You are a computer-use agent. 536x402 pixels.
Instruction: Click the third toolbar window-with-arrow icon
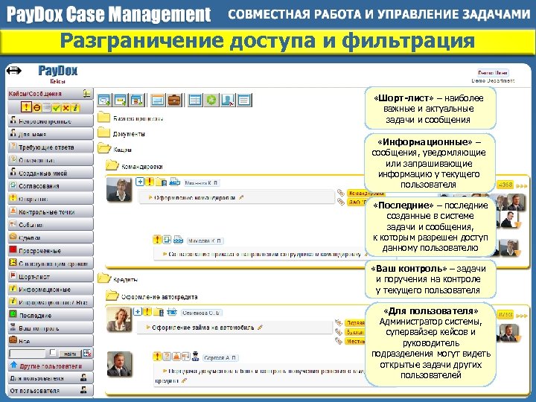137,100
